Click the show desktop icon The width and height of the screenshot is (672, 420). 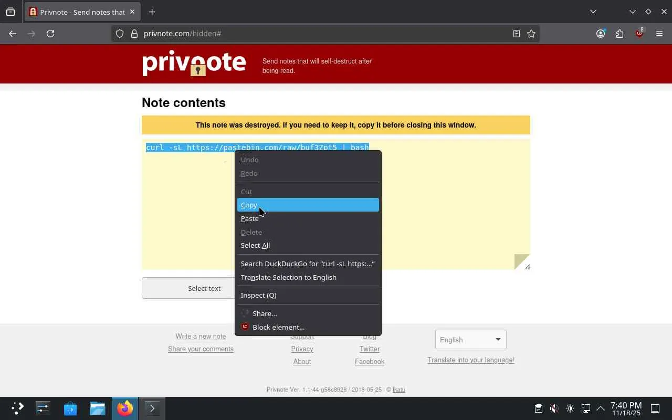point(655,408)
